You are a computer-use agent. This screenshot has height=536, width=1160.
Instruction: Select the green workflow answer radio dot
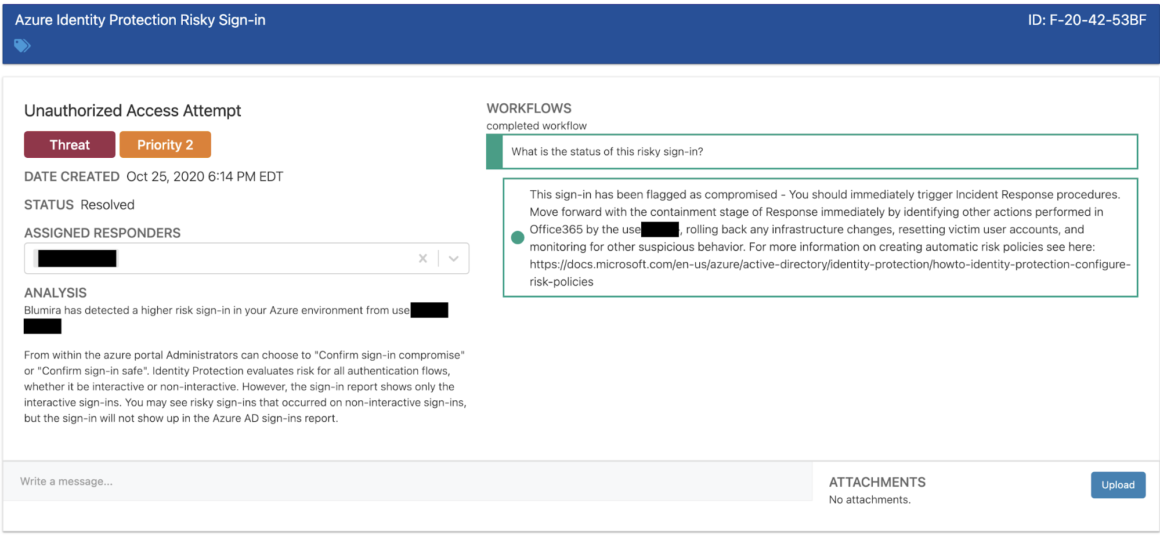(x=518, y=237)
